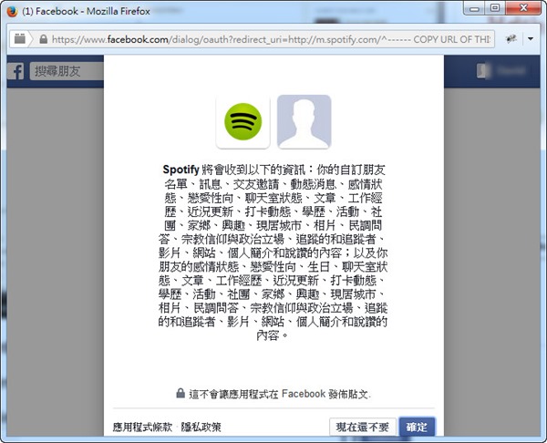The image size is (547, 443).
Task: Open the dropdown arrow beside the add-on icon
Action: 531,39
